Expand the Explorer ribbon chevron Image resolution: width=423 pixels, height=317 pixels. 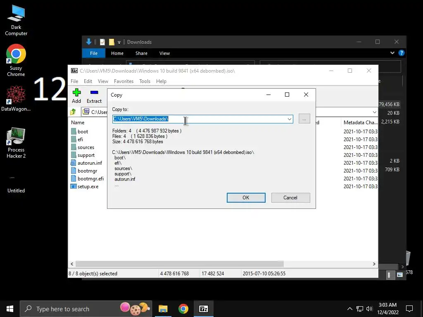(x=392, y=53)
